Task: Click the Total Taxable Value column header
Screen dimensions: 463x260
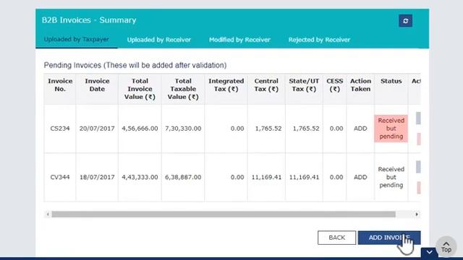Action: 183,89
